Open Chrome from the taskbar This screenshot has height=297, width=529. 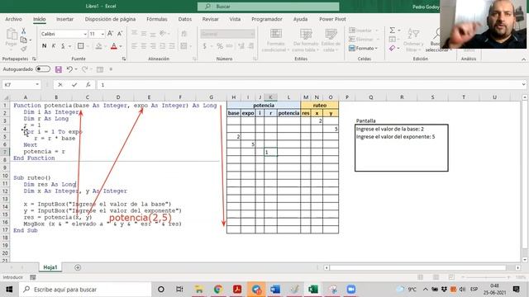[x=218, y=290]
